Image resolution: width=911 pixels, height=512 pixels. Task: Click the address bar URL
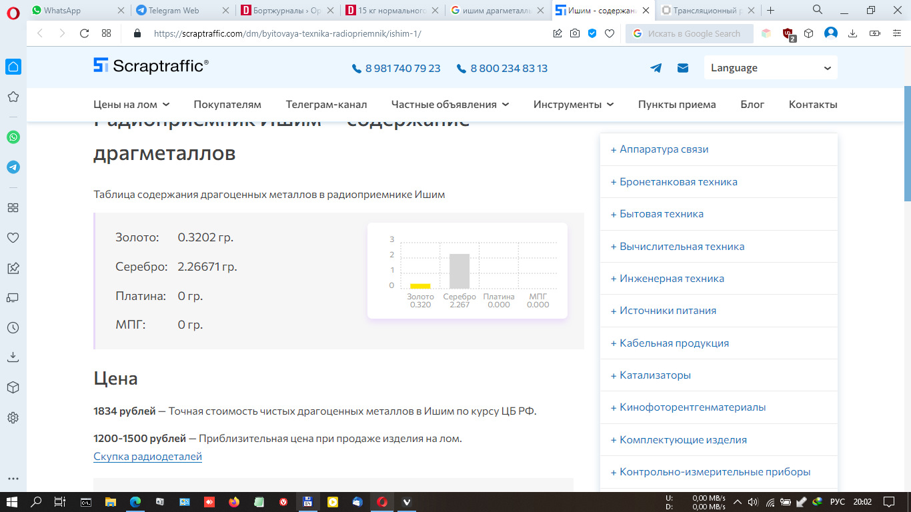[287, 33]
